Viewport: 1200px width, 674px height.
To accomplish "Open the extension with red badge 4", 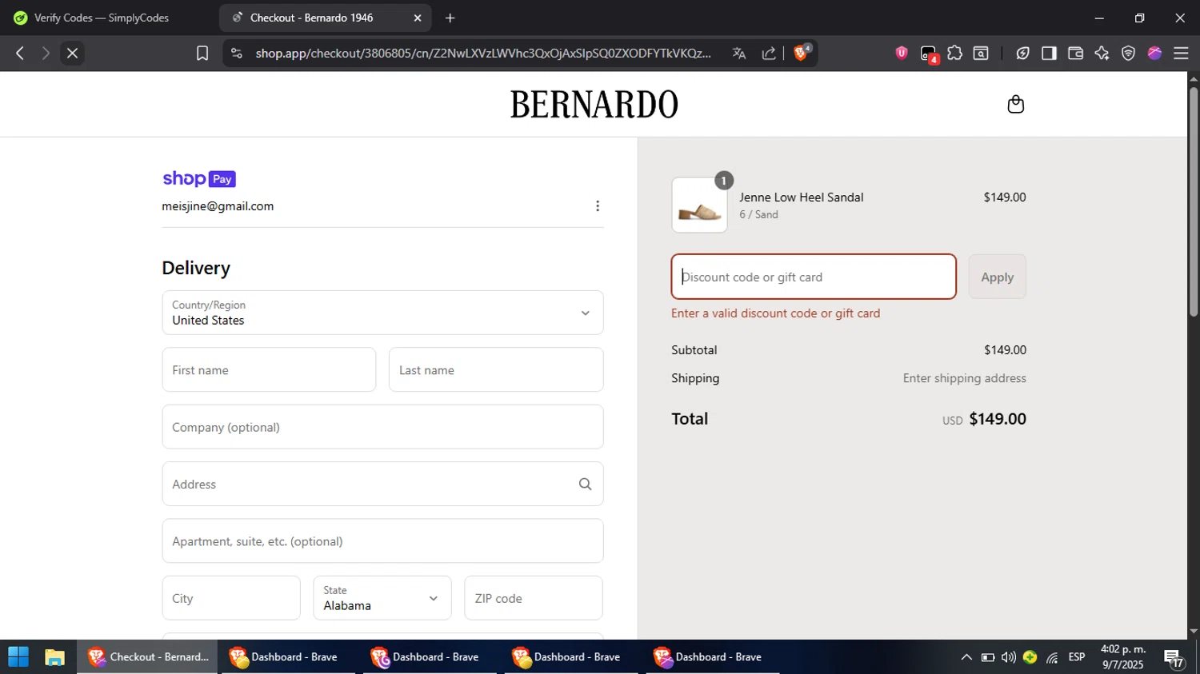I will click(x=929, y=54).
